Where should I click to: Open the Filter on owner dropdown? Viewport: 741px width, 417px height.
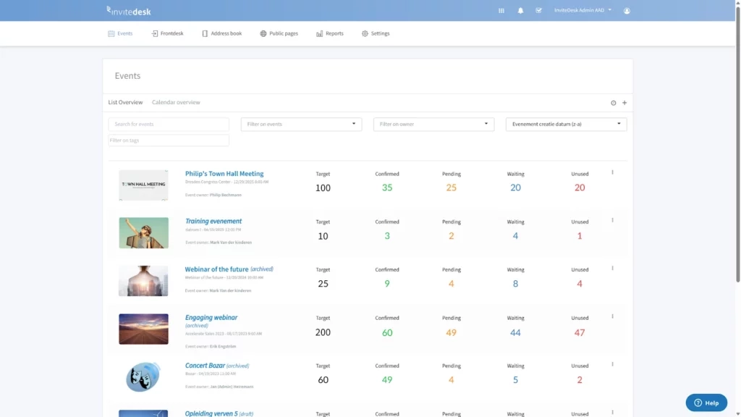click(434, 125)
